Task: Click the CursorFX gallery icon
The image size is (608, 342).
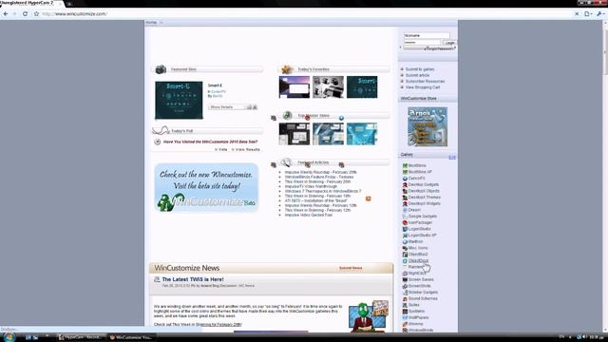Action: (405, 179)
